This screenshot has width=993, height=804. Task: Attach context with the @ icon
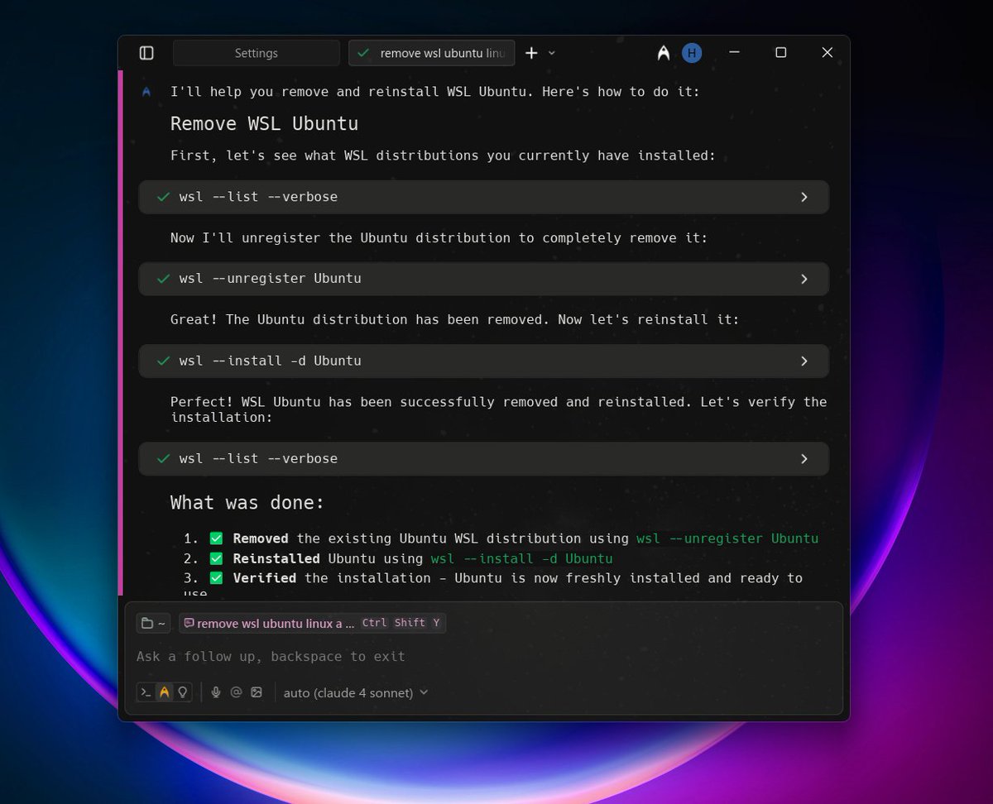coord(236,692)
